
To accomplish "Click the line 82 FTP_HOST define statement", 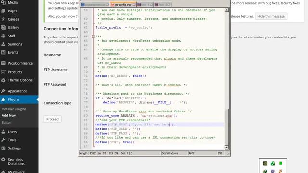I will [x=136, y=124].
